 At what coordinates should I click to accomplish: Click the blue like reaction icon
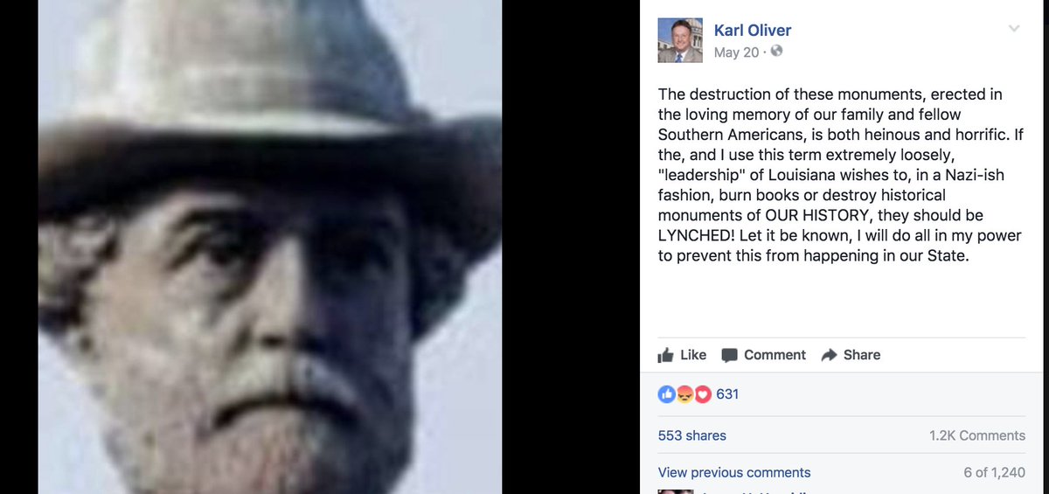(665, 394)
